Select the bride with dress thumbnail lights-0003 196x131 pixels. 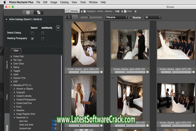click(x=84, y=44)
